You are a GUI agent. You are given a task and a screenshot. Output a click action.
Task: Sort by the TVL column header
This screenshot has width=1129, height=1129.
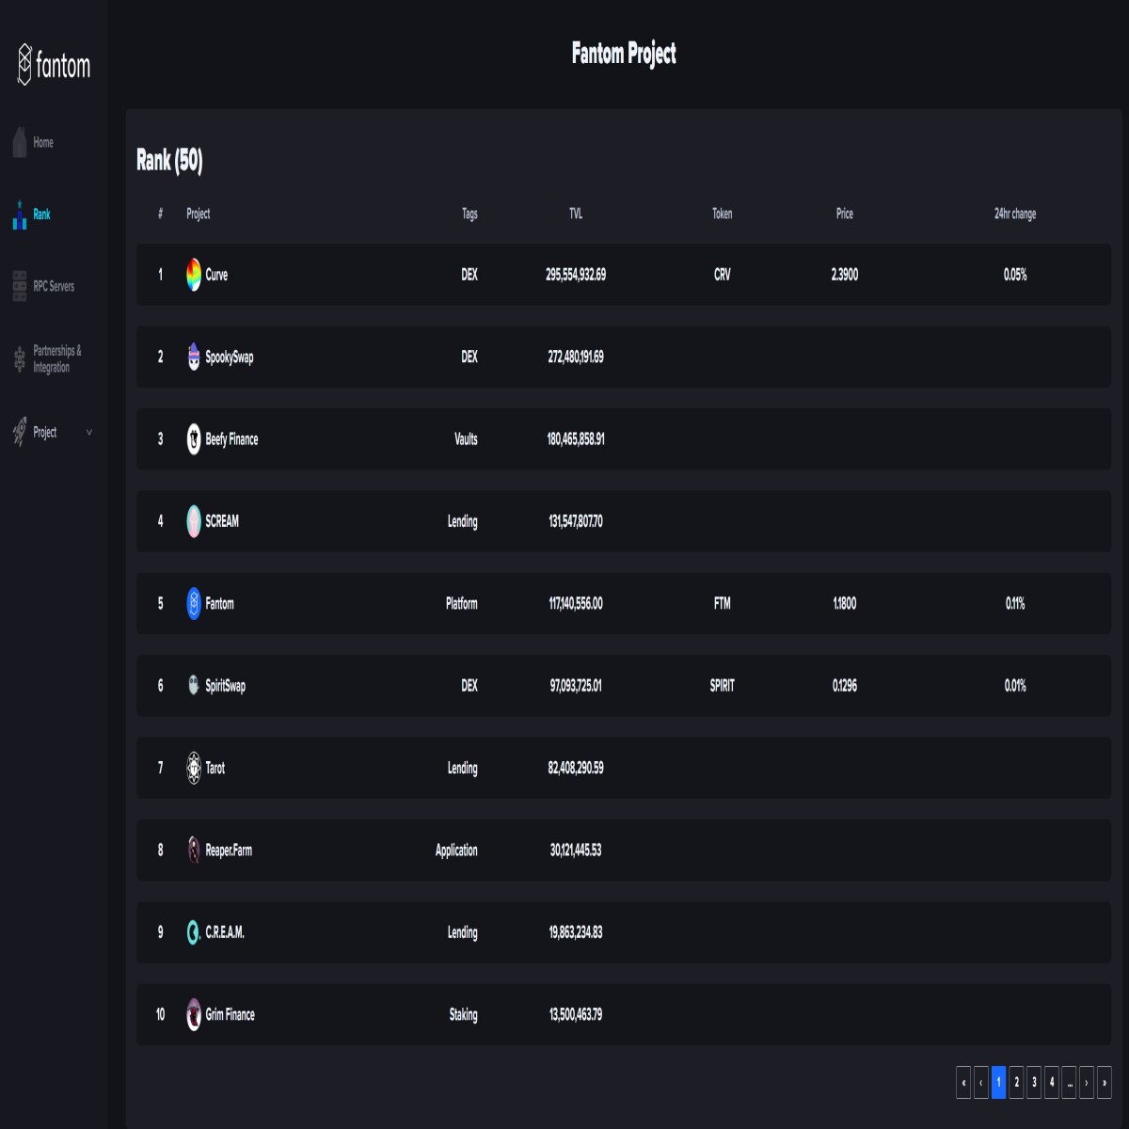pyautogui.click(x=576, y=214)
